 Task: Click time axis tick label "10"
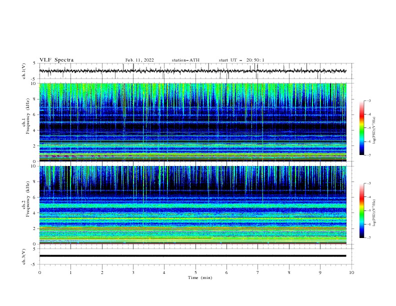click(351, 272)
